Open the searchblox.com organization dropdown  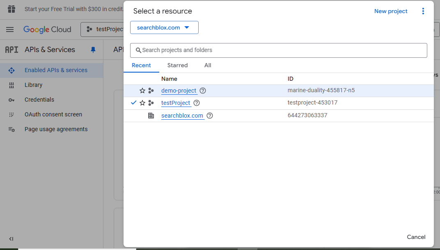164,27
